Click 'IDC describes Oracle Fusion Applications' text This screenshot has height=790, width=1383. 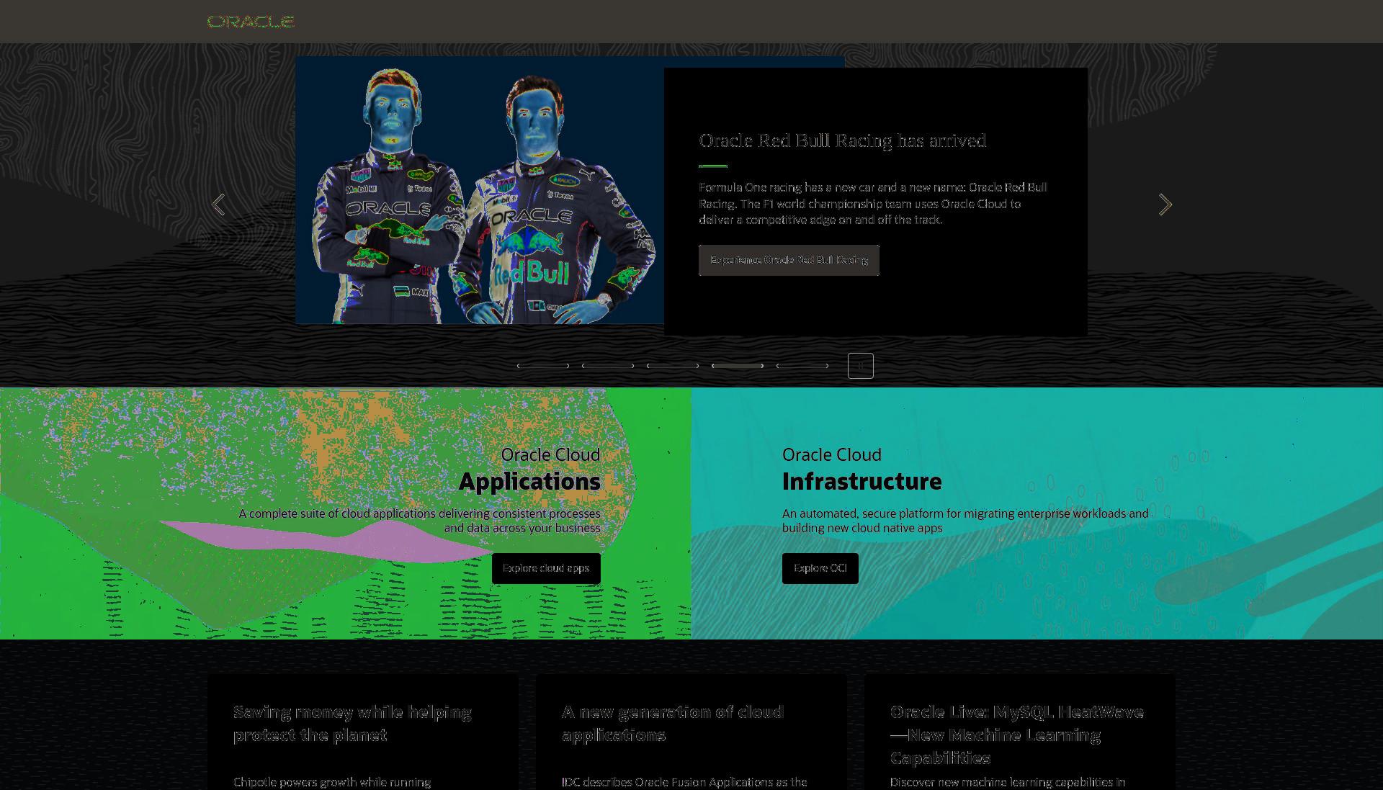pyautogui.click(x=684, y=782)
